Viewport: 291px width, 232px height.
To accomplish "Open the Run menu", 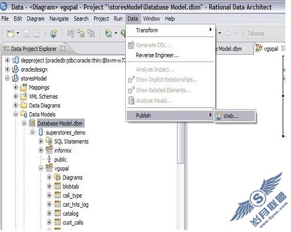I will pyautogui.click(x=118, y=19).
